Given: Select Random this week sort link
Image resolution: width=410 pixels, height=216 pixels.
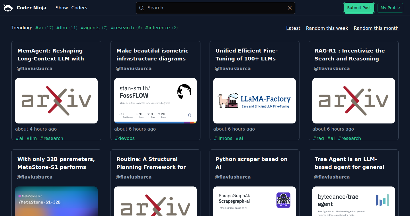Looking at the screenshot, I should (327, 28).
